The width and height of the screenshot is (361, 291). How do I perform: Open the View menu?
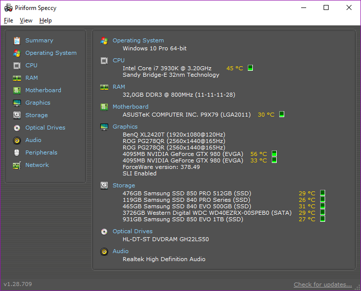[26, 20]
